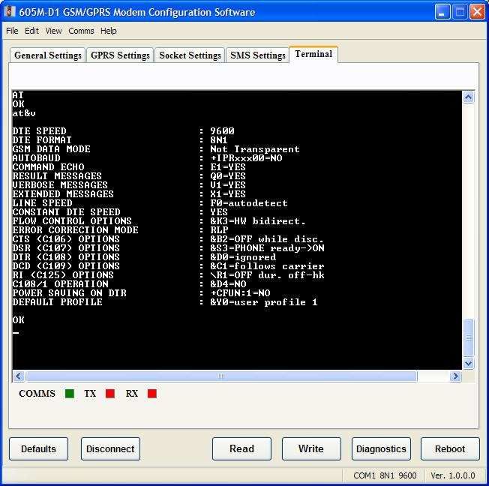The image size is (489, 486).
Task: Click the 'DEFAULT PROFILE' row
Action: (x=165, y=302)
